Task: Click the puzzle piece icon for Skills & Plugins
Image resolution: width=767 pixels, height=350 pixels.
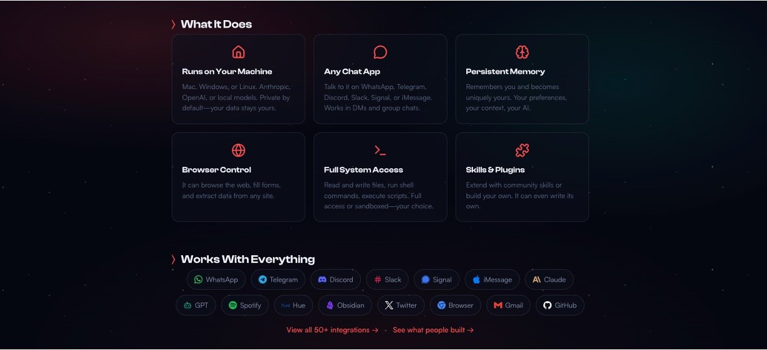Action: [522, 151]
